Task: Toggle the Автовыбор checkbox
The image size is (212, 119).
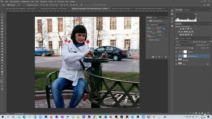Action: (8, 5)
